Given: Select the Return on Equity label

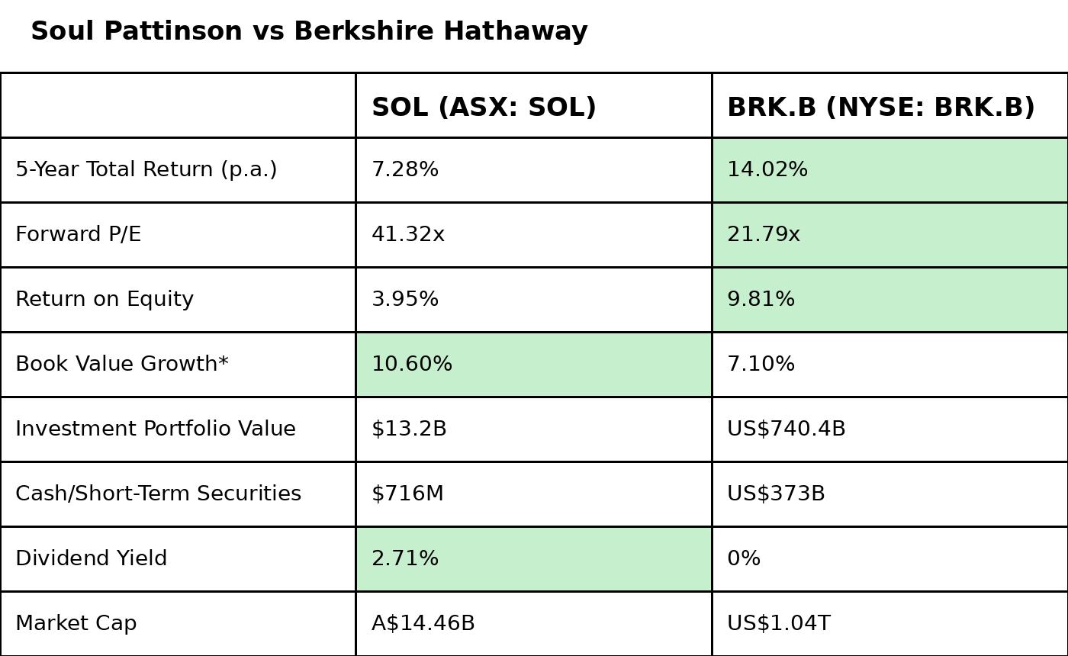Looking at the screenshot, I should [105, 300].
